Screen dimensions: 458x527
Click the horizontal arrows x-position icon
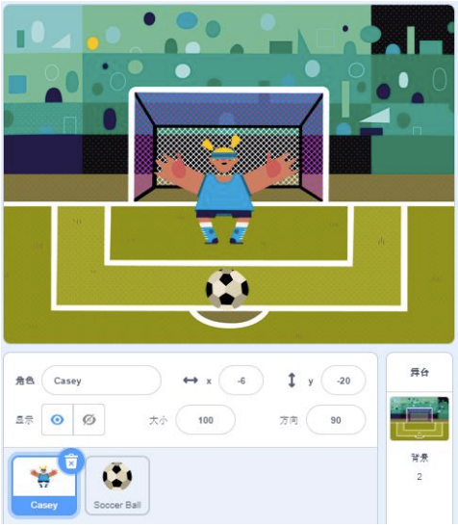pyautogui.click(x=191, y=381)
